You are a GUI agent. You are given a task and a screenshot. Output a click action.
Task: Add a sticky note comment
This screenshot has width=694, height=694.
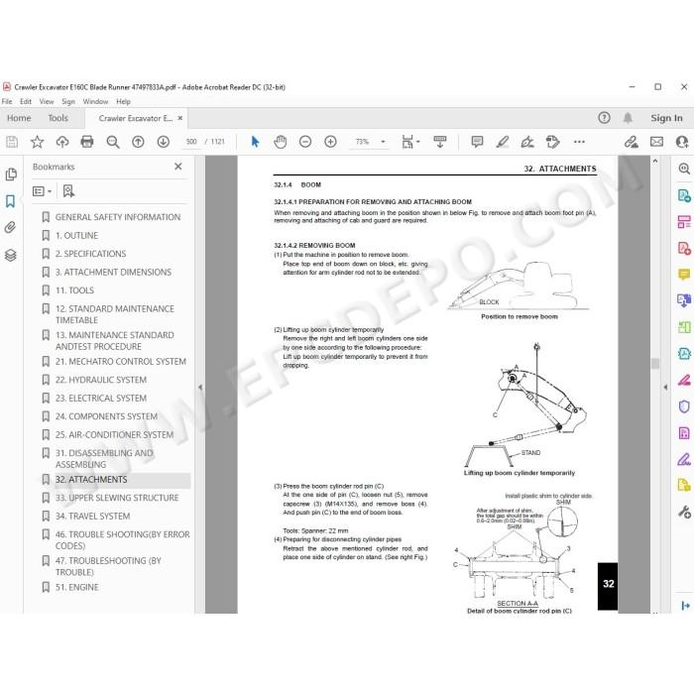point(477,142)
